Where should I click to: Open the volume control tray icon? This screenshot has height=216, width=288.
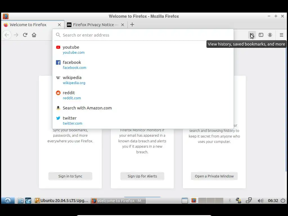coord(260,201)
